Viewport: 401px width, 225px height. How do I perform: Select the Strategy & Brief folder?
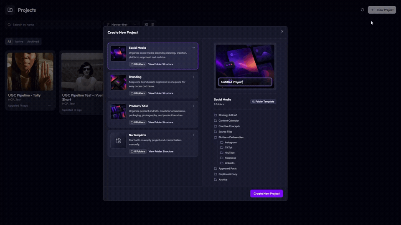coord(225,115)
